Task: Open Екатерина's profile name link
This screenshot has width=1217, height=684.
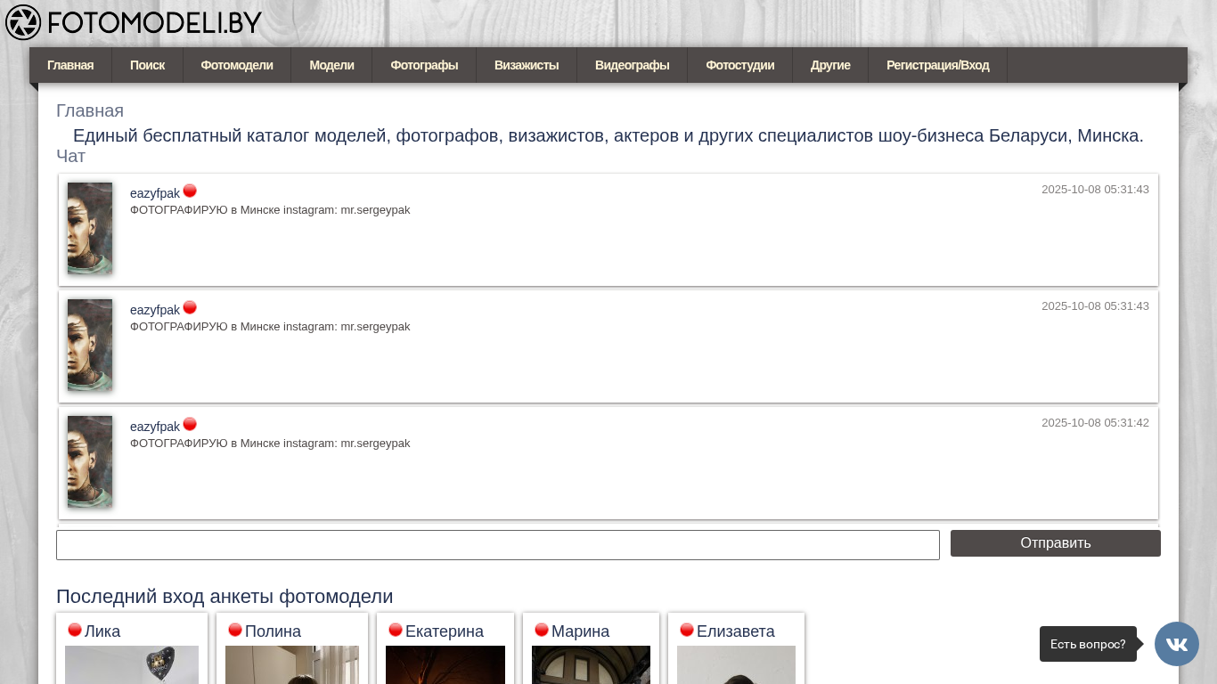Action: (x=445, y=631)
